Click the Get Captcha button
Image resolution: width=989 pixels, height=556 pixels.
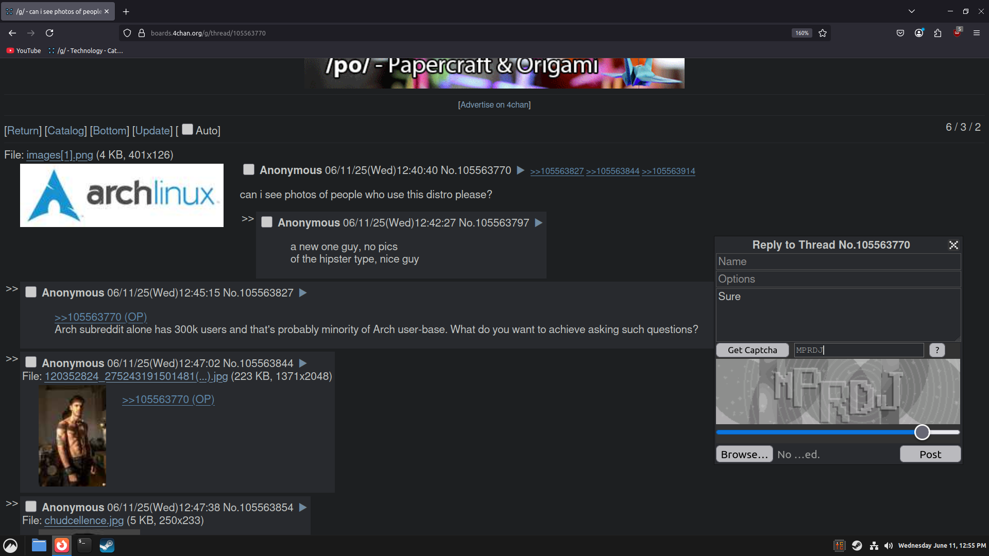point(752,350)
